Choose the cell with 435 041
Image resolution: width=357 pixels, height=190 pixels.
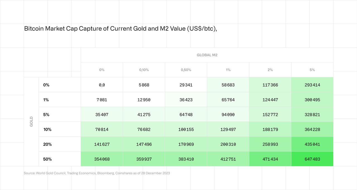click(312, 144)
